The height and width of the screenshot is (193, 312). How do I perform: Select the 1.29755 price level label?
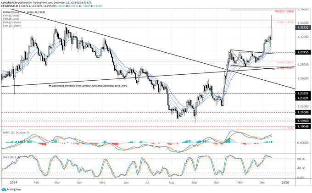point(303,52)
